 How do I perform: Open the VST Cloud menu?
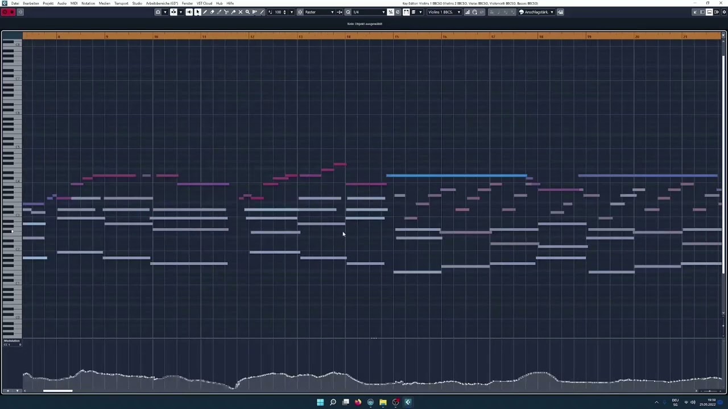click(x=204, y=3)
